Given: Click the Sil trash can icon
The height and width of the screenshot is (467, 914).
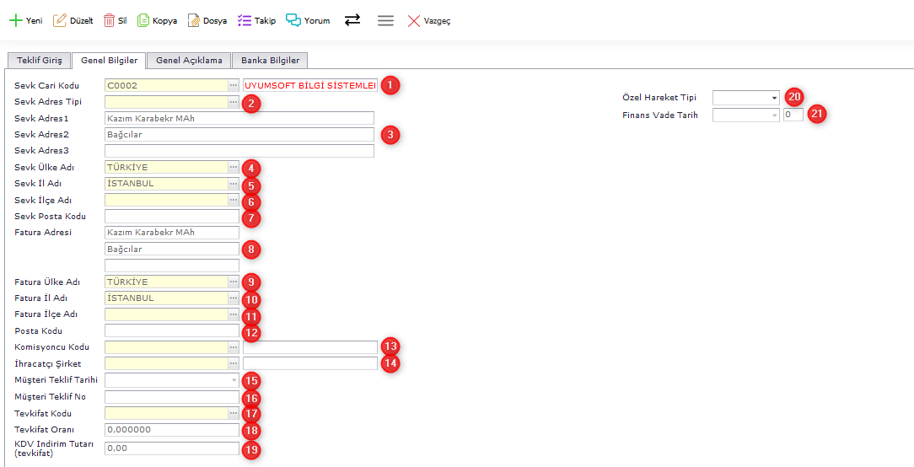Looking at the screenshot, I should click(x=110, y=20).
